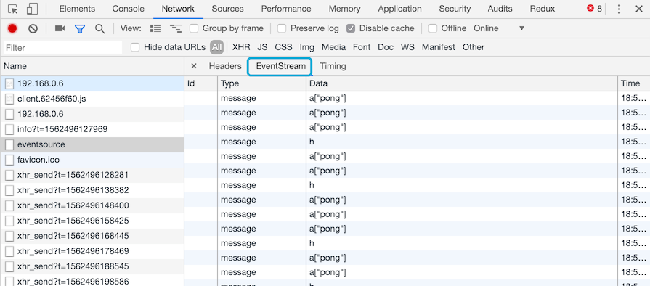Open the Application tab
Viewport: 650px width, 286px height.
point(399,9)
